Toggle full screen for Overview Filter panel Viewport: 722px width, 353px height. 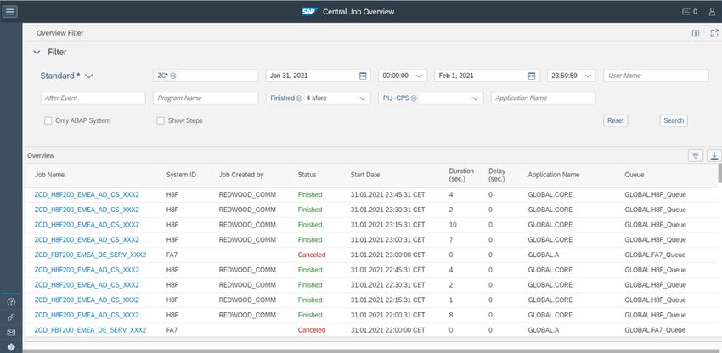pyautogui.click(x=714, y=33)
